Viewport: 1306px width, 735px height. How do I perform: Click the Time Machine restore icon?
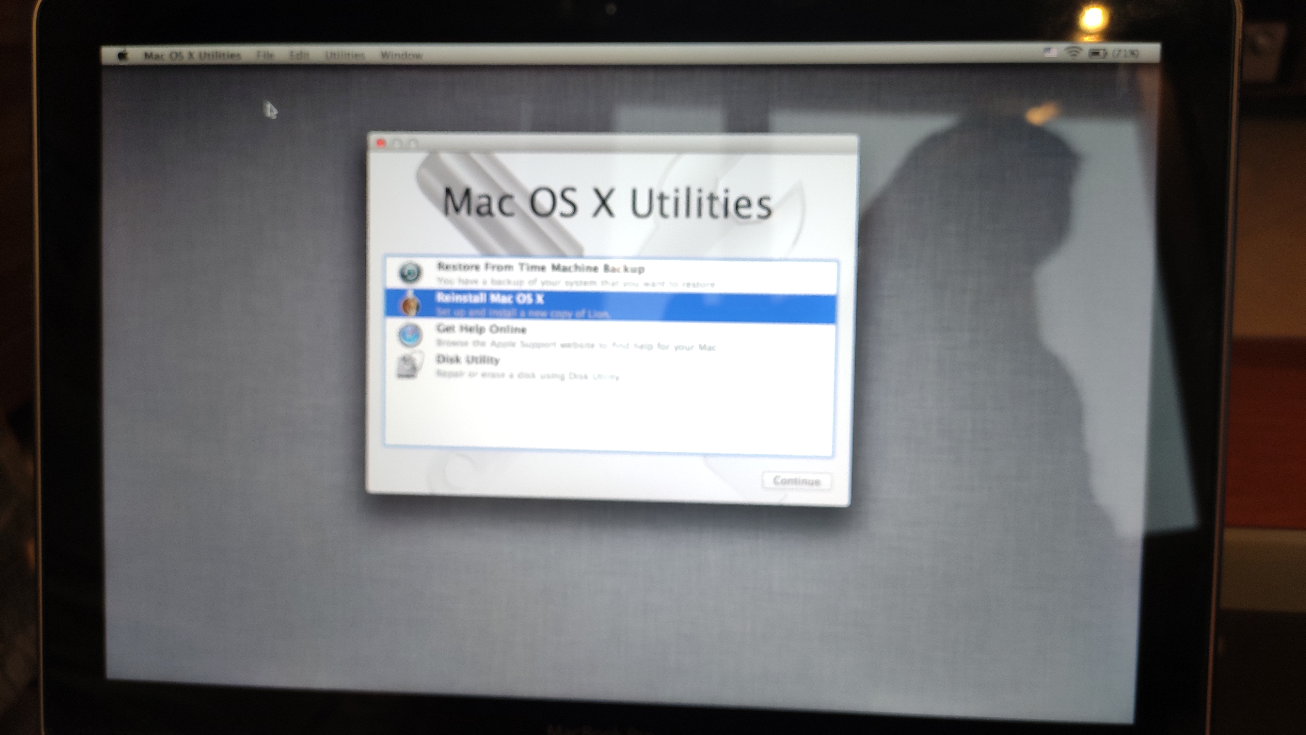(x=410, y=273)
